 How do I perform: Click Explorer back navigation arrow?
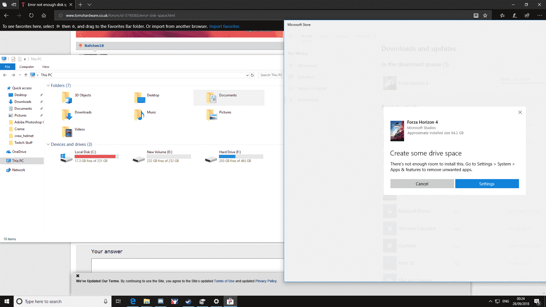(5, 75)
